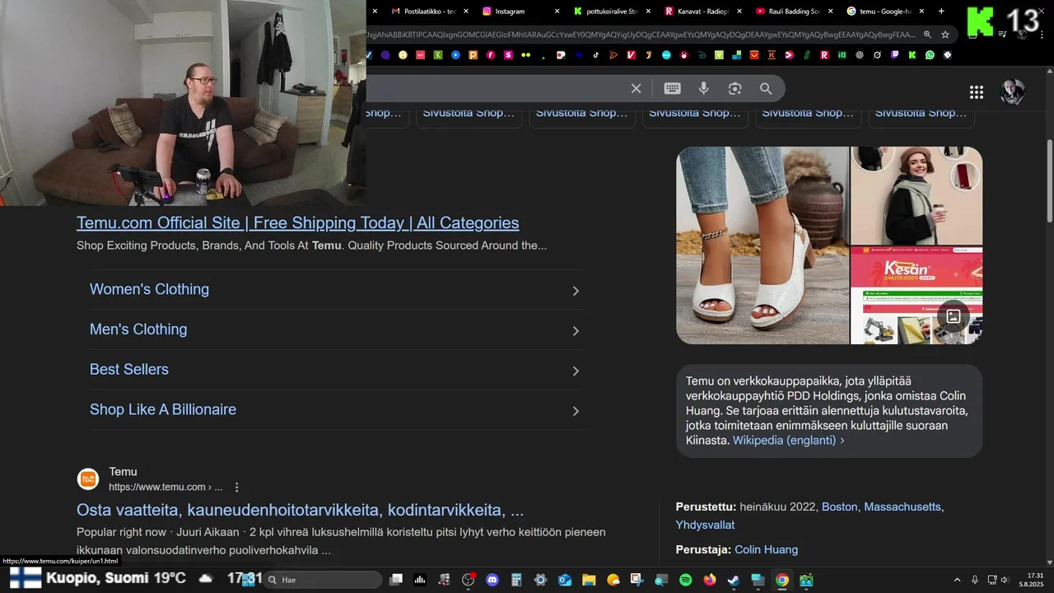Open the more images icon on thumbnails
The height and width of the screenshot is (593, 1054).
click(953, 316)
